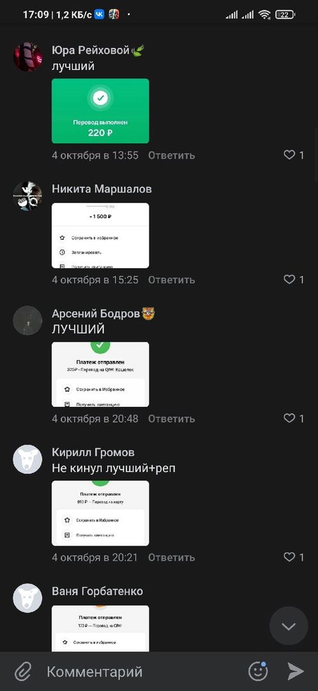Reply to the 15:25 comment

click(x=171, y=280)
